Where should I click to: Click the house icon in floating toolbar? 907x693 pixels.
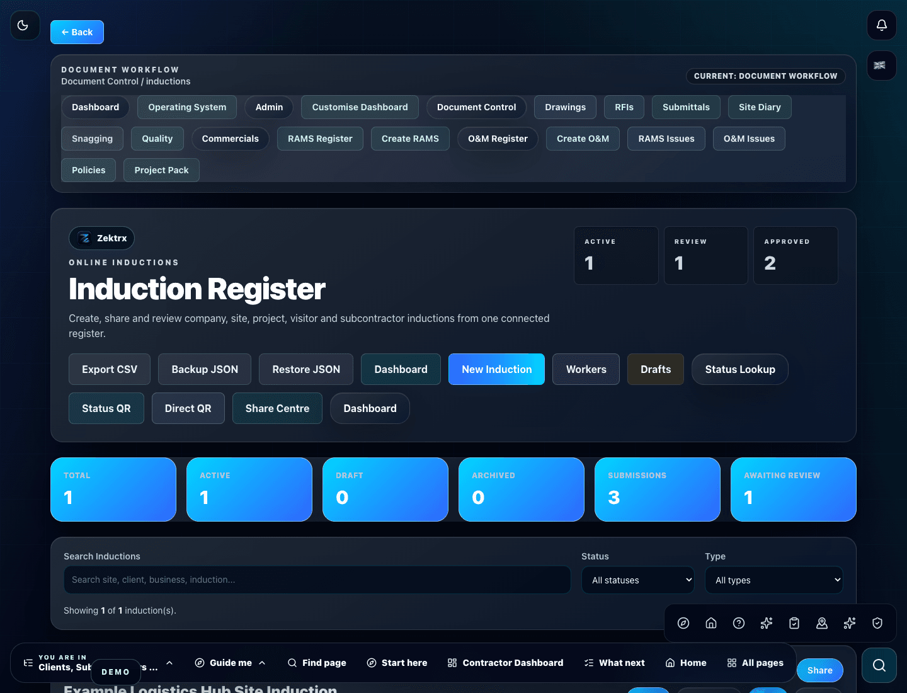(x=711, y=623)
